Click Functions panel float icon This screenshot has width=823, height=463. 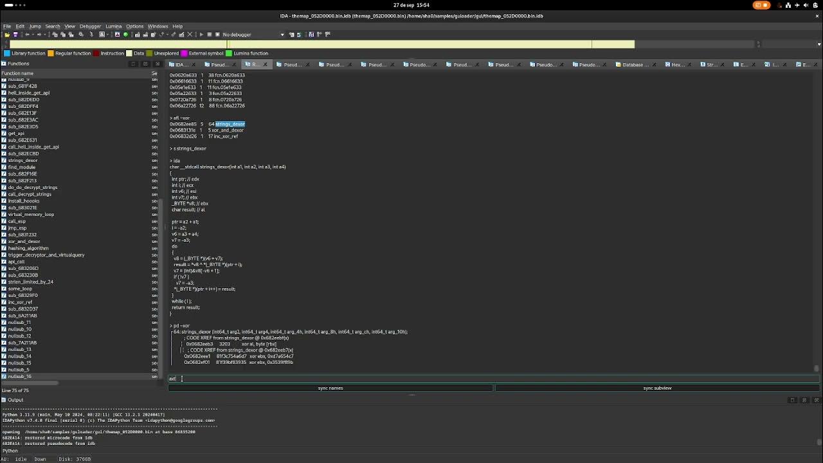click(145, 64)
